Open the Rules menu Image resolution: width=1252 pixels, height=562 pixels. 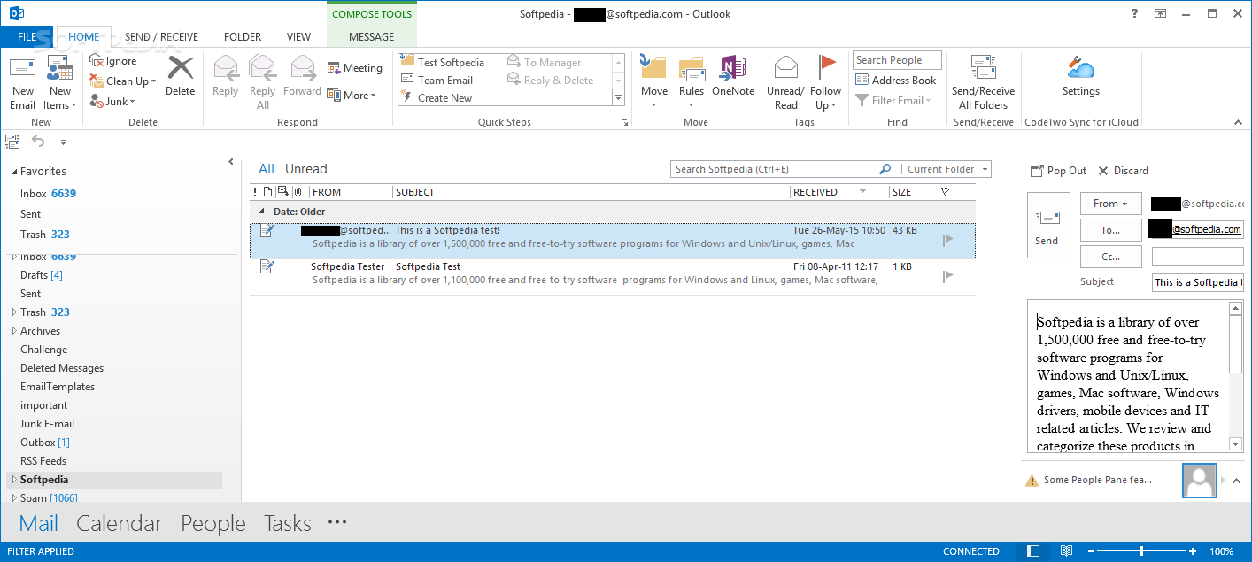(692, 82)
